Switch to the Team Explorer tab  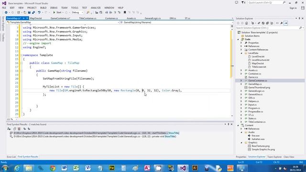[274, 157]
